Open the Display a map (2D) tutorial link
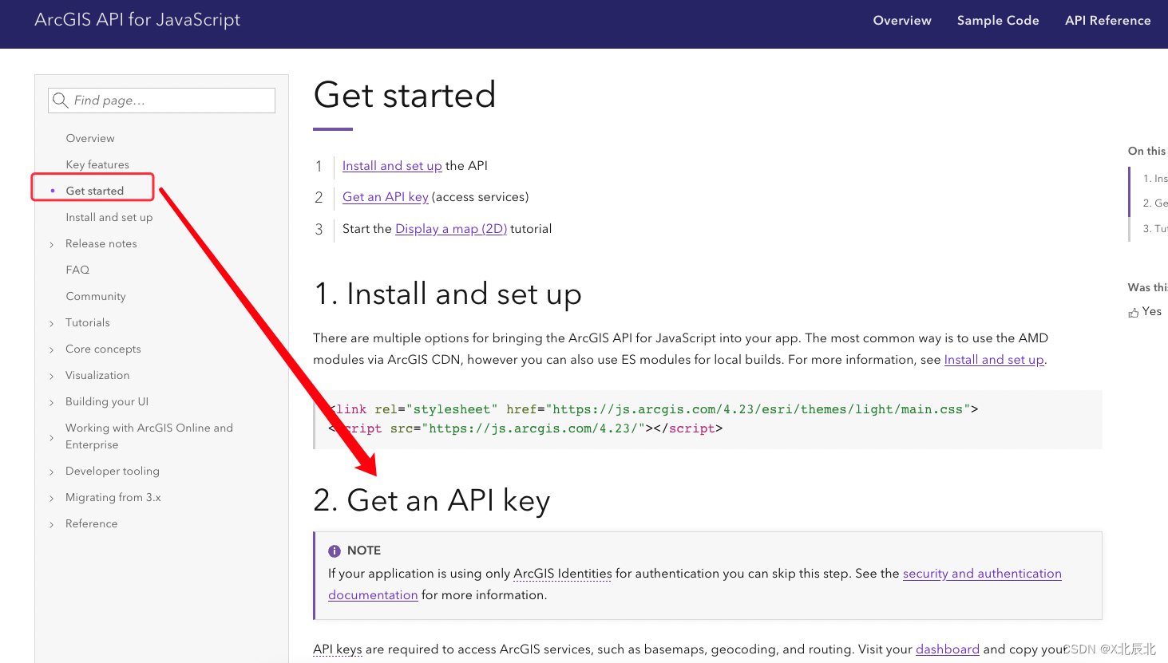The width and height of the screenshot is (1168, 663). [x=450, y=228]
